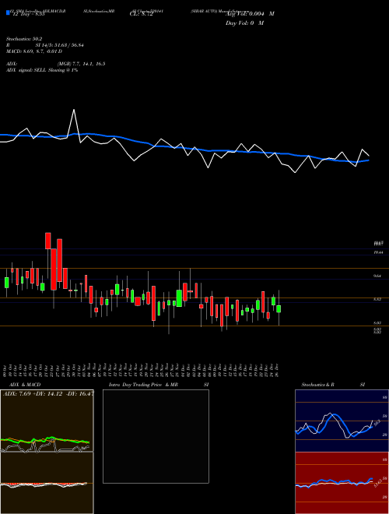Click the '10.44' price axis label
The width and height of the screenshot is (389, 514).
378,252
